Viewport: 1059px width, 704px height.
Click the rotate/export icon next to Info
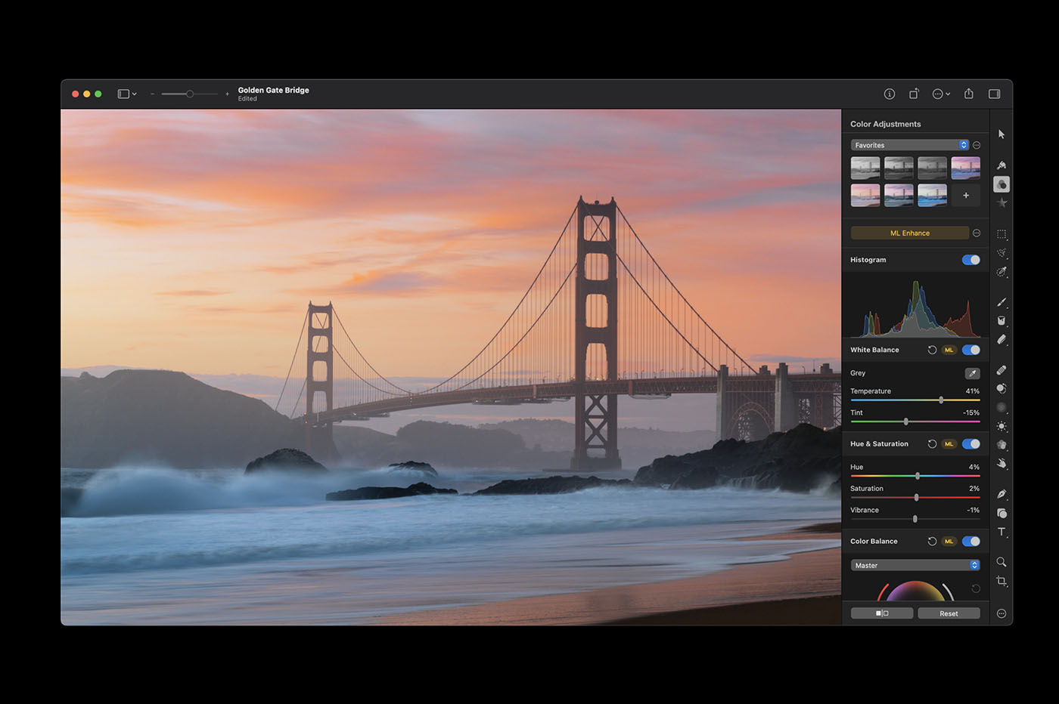[x=914, y=94]
